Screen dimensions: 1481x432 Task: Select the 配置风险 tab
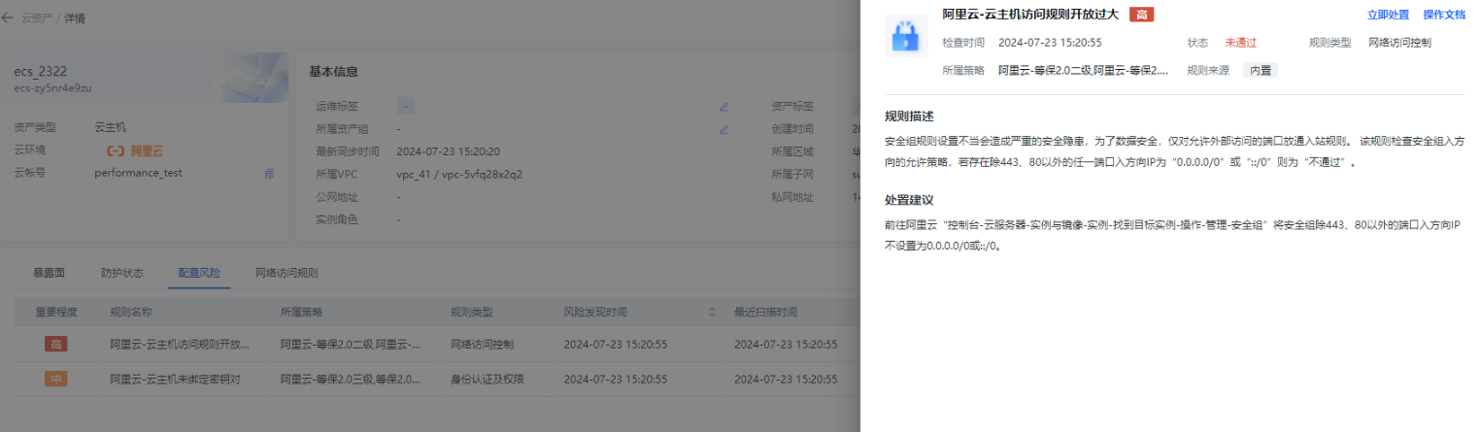(199, 273)
